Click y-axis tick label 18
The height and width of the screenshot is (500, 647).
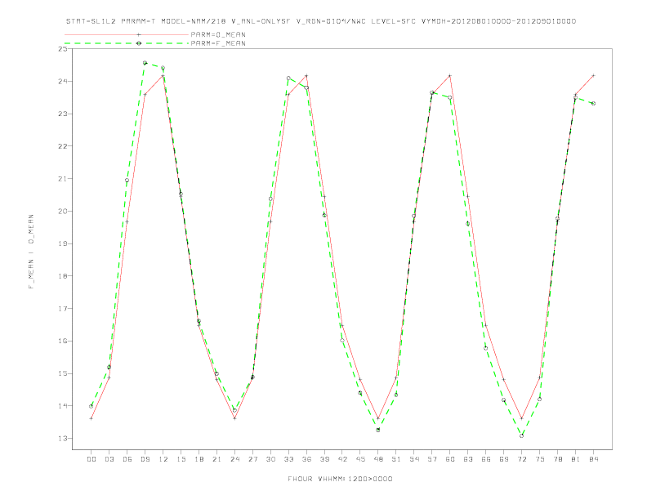(63, 276)
